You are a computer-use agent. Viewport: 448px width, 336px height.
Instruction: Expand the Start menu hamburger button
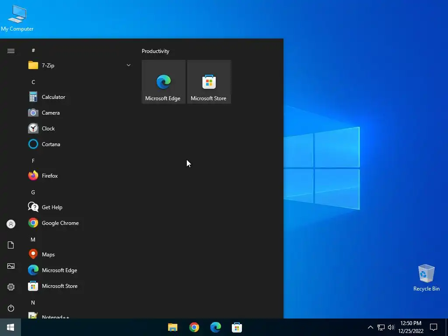(11, 51)
